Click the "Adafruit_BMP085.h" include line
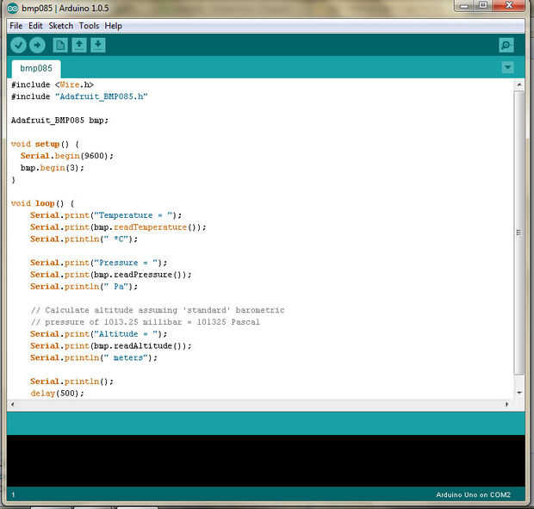The height and width of the screenshot is (509, 534). 79,96
